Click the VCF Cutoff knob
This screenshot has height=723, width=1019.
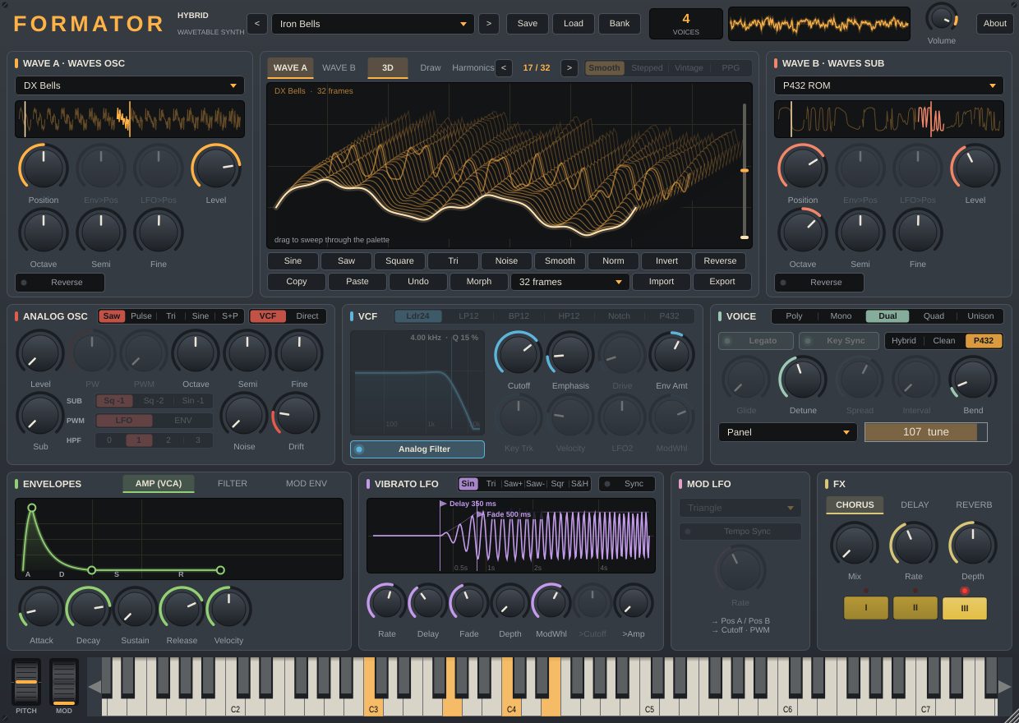coord(519,355)
